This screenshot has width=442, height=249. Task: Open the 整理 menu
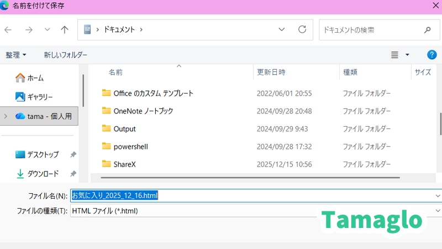(16, 55)
